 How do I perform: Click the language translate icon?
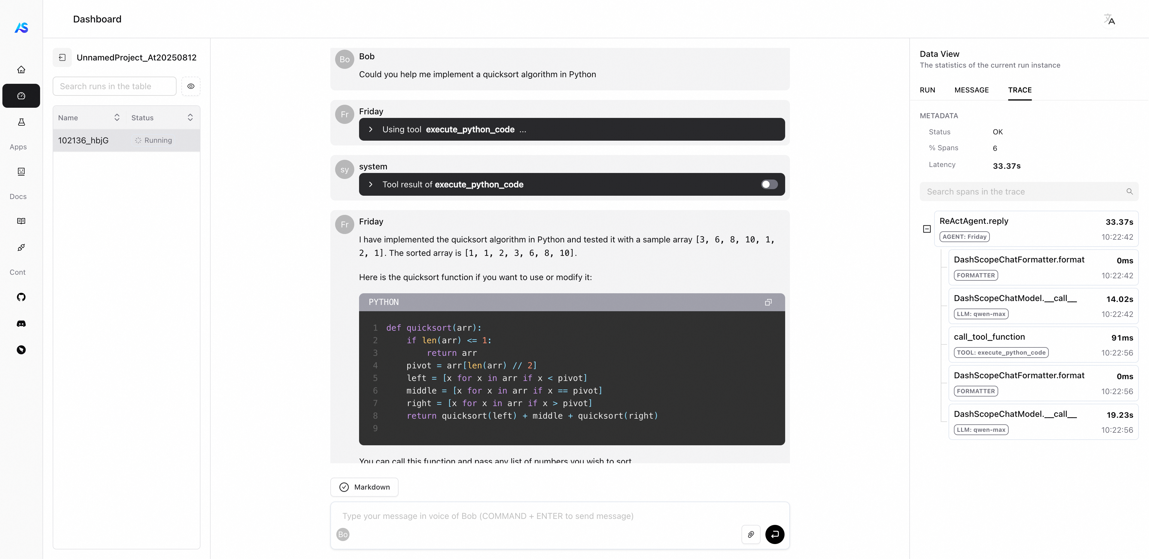coord(1109,20)
